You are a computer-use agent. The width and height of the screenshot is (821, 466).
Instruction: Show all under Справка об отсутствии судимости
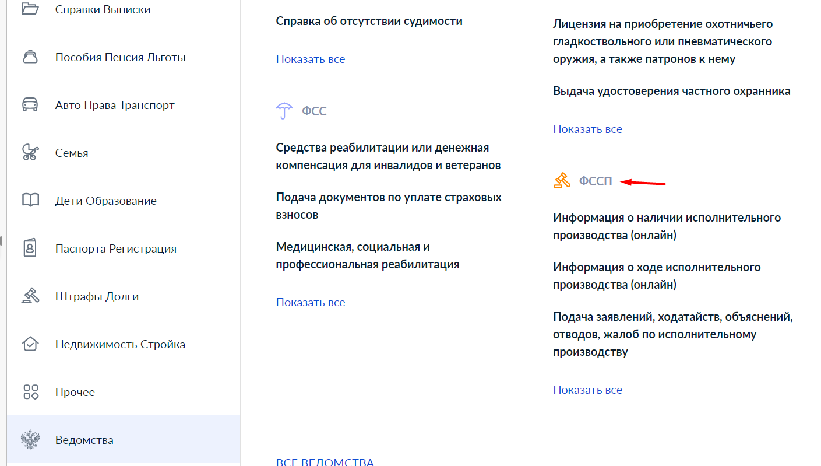point(310,59)
